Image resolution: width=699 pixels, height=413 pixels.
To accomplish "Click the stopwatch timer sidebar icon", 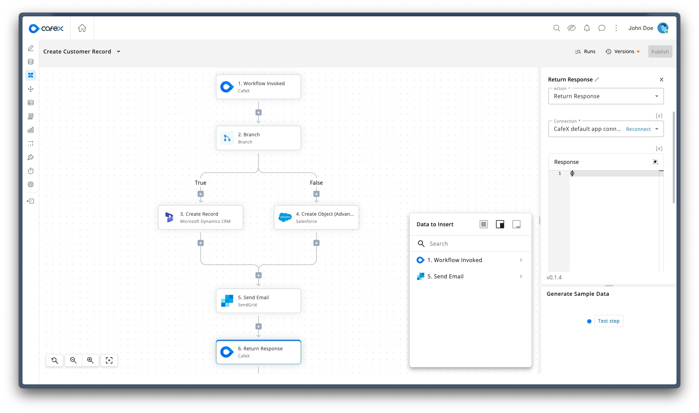I will pyautogui.click(x=31, y=171).
